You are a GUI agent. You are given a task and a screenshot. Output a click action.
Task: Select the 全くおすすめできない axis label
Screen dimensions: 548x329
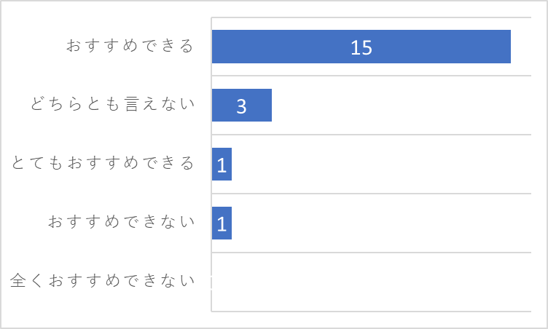click(103, 280)
